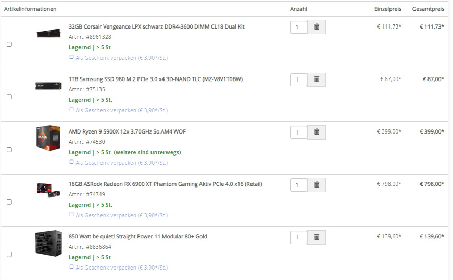Click the Ryzen 9 box thumbnail

(48, 138)
